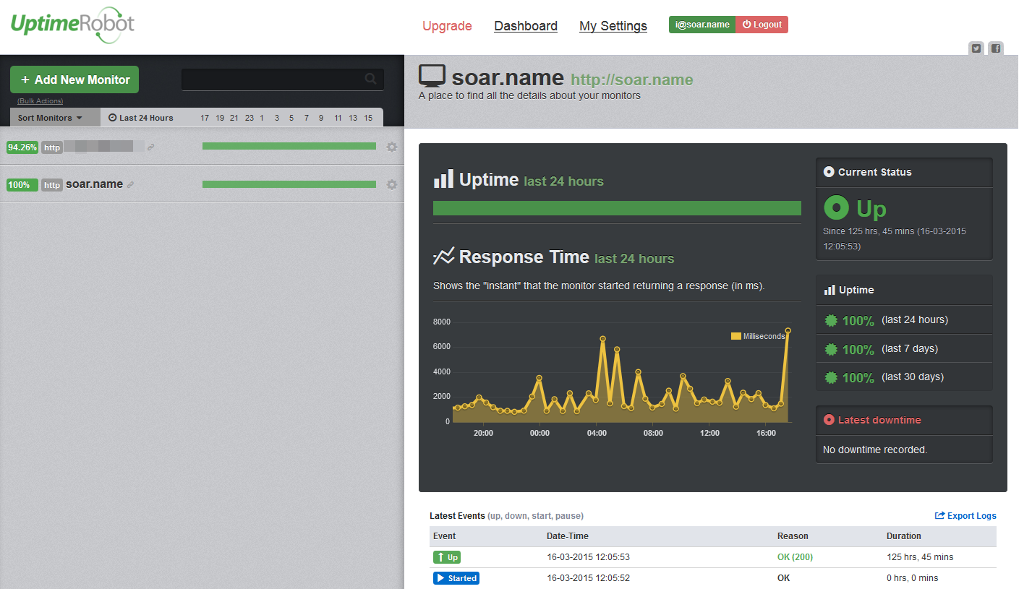Open My Settings from top navigation

[x=613, y=26]
